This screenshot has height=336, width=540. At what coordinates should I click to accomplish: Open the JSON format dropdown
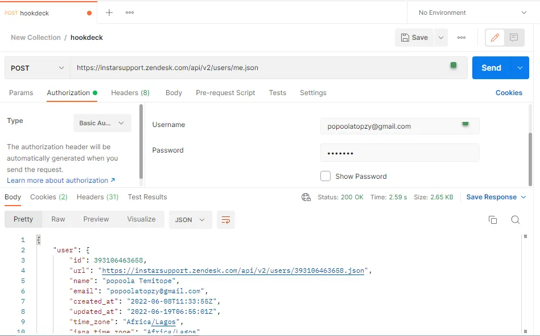(190, 220)
